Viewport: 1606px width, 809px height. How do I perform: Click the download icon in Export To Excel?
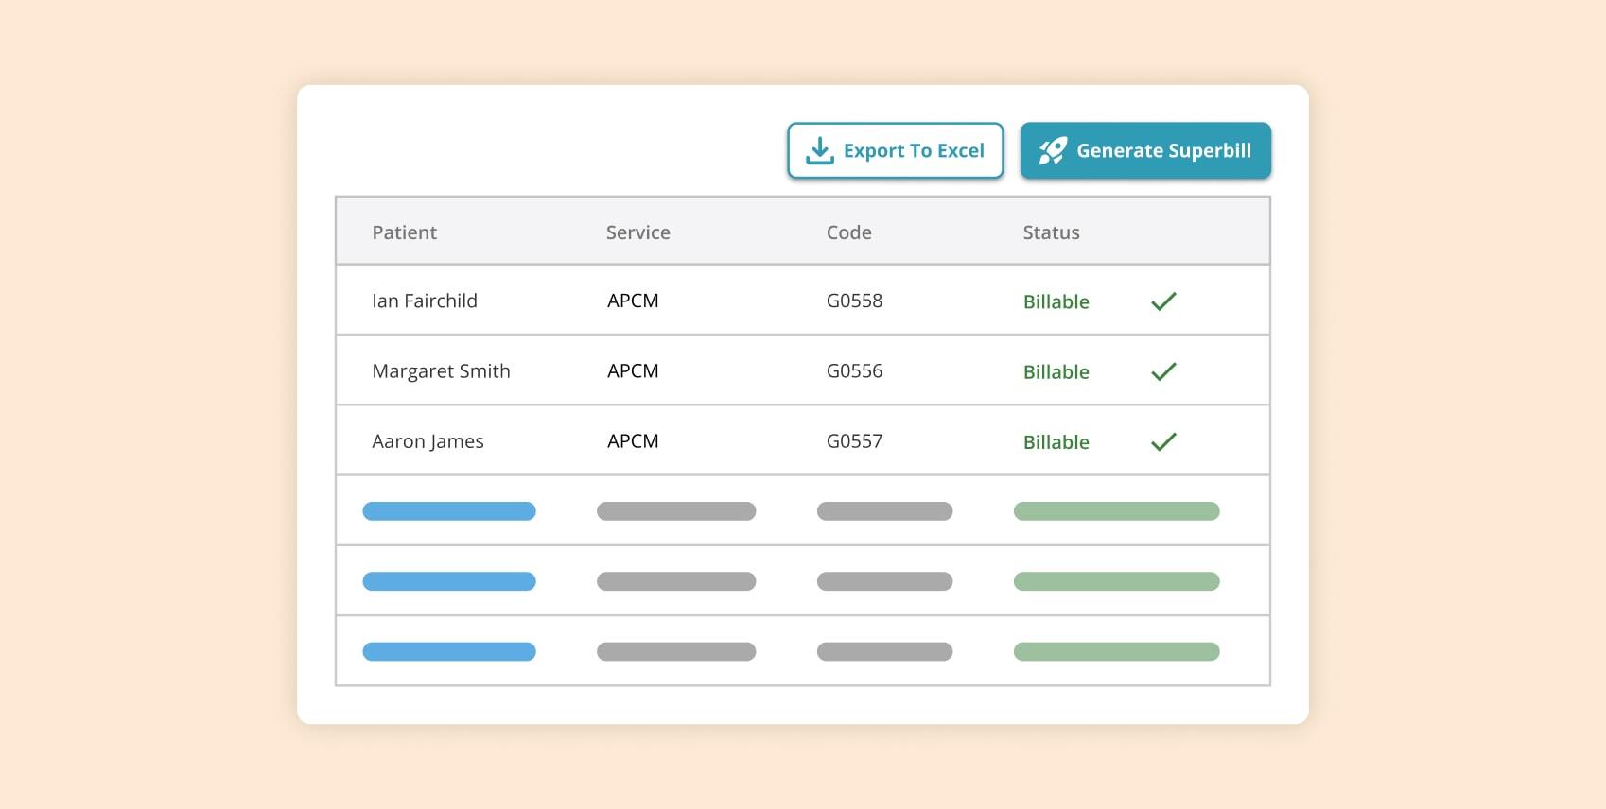820,151
